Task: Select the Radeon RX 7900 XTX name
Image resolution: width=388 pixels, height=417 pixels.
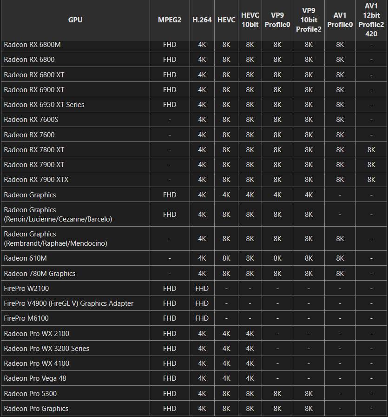Action: click(x=36, y=180)
